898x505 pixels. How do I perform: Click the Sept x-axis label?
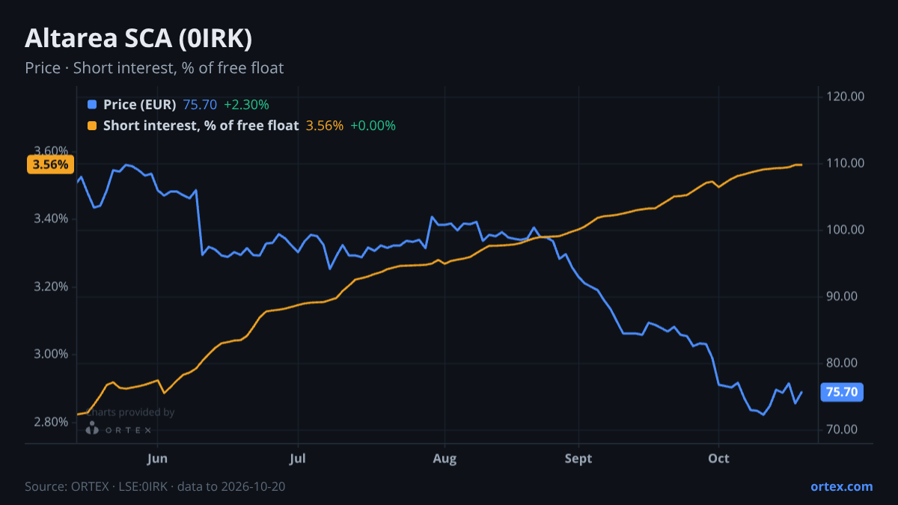(x=578, y=457)
